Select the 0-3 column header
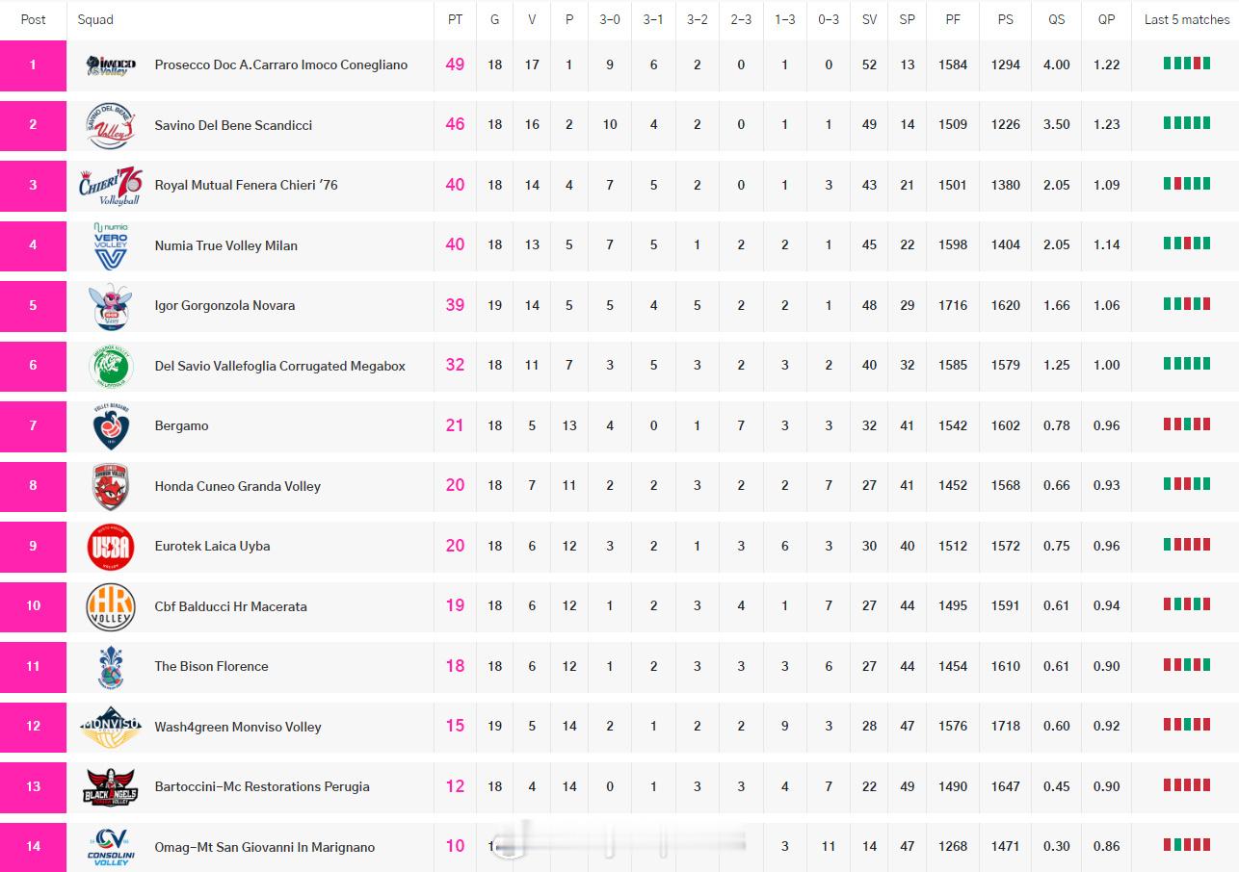 coord(829,19)
